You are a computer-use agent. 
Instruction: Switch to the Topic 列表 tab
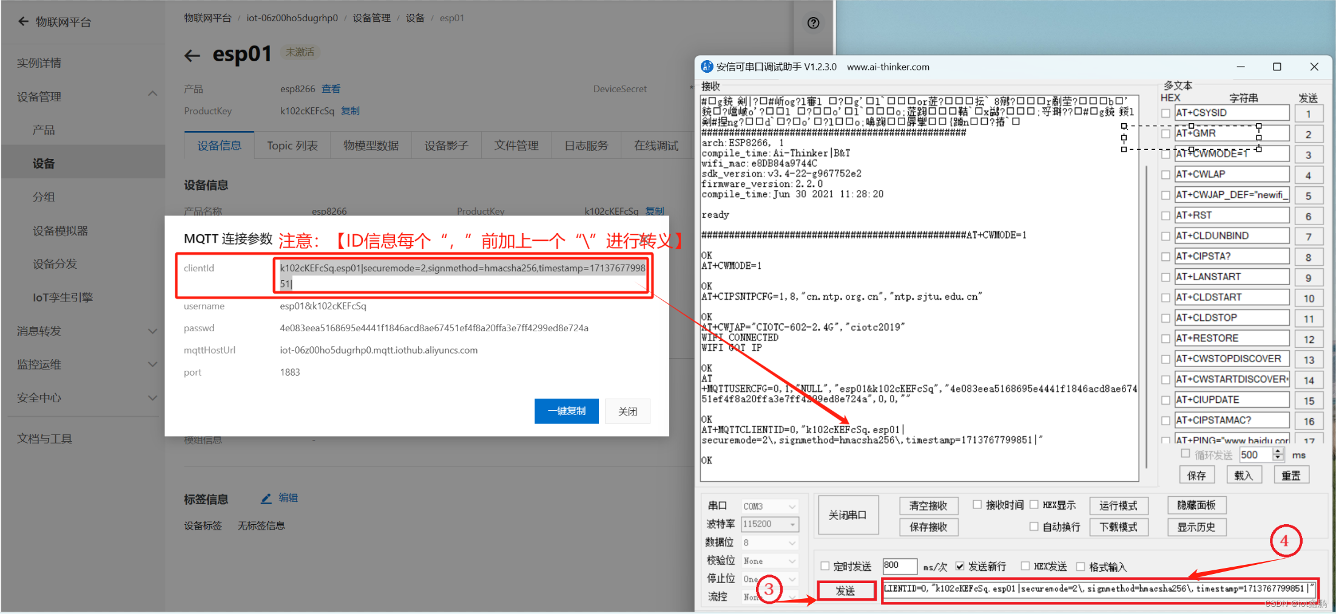point(292,146)
